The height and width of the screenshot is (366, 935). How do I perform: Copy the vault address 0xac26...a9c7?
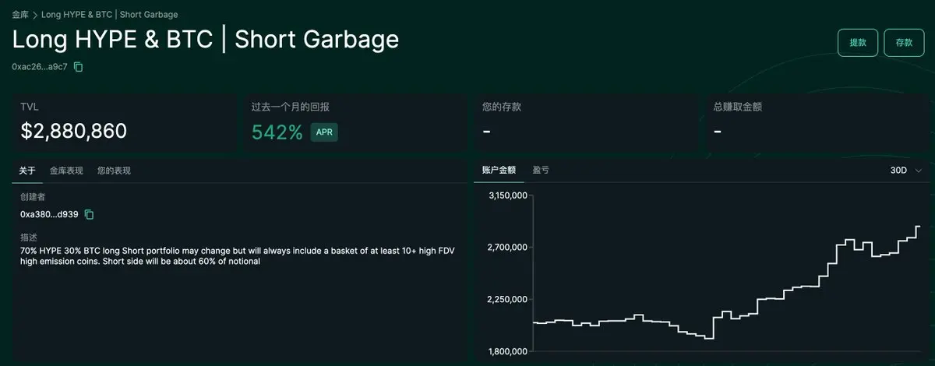[78, 67]
